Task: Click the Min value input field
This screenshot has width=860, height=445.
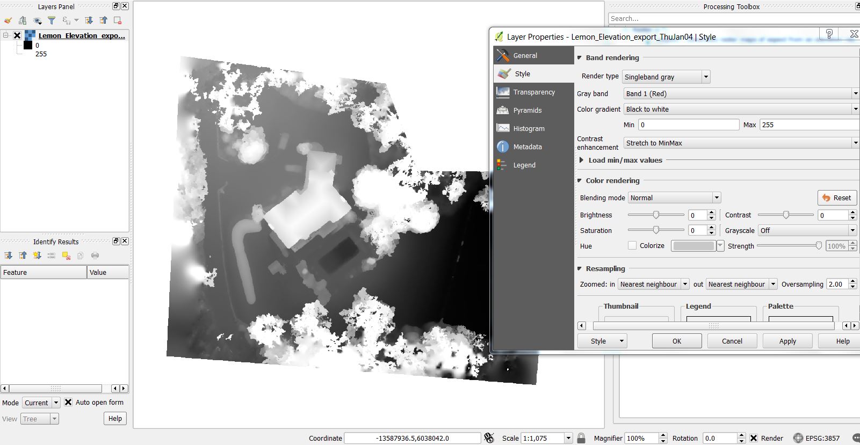Action: [689, 125]
